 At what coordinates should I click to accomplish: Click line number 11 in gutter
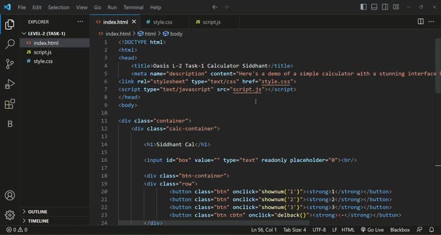[104, 121]
